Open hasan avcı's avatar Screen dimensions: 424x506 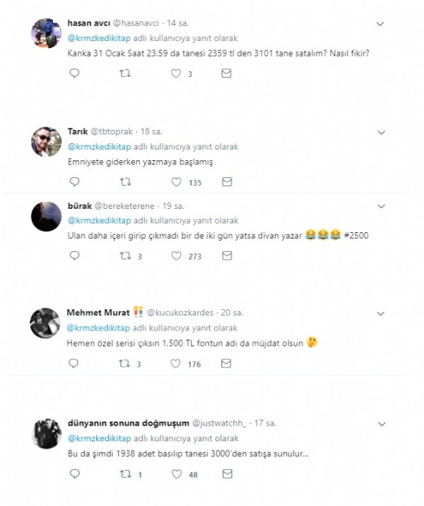click(x=47, y=34)
